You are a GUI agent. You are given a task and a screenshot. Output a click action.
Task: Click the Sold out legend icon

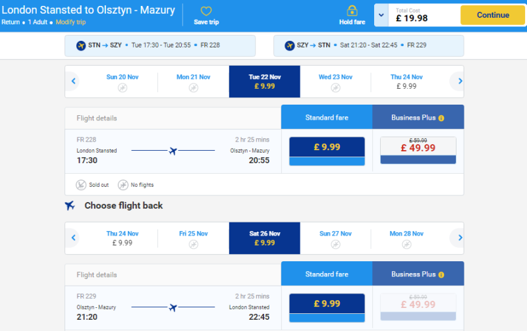click(81, 185)
